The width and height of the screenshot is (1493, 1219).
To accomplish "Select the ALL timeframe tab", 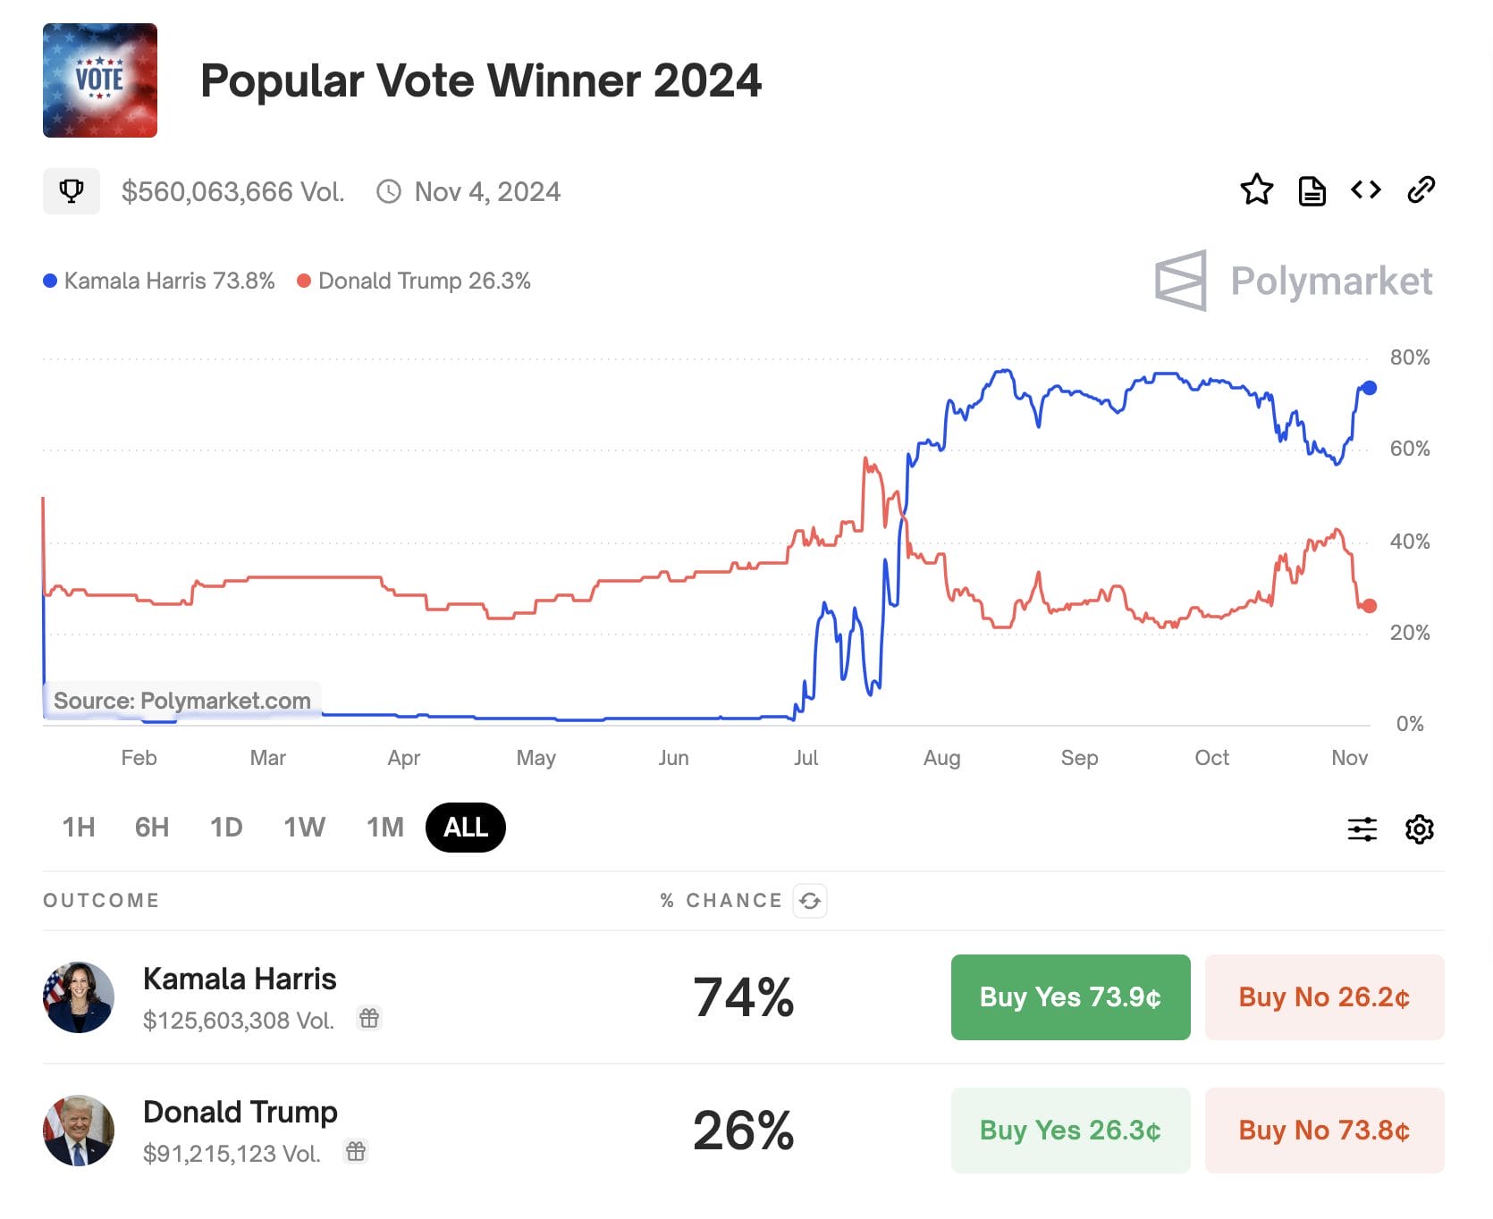I will [x=465, y=828].
